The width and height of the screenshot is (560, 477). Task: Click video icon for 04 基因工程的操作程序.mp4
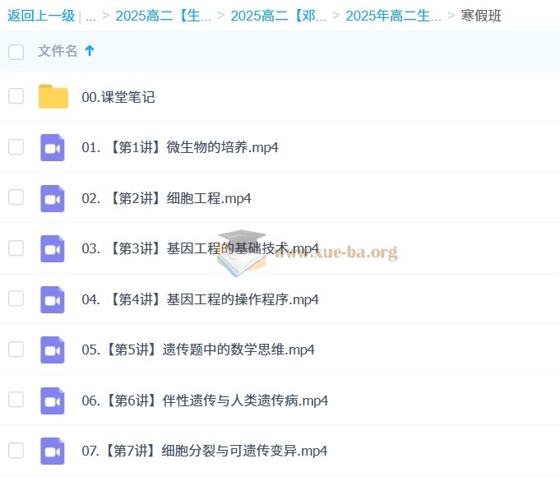(53, 299)
